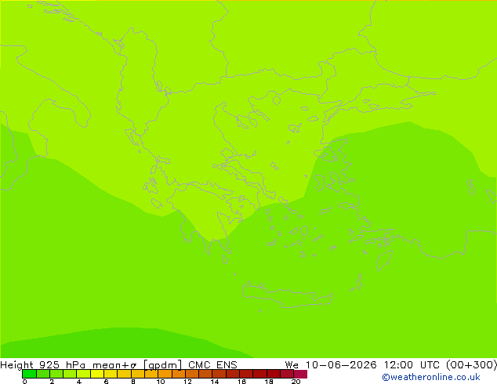Click the legend value '4'
Screen dimensions: 497x384
pyautogui.click(x=79, y=382)
